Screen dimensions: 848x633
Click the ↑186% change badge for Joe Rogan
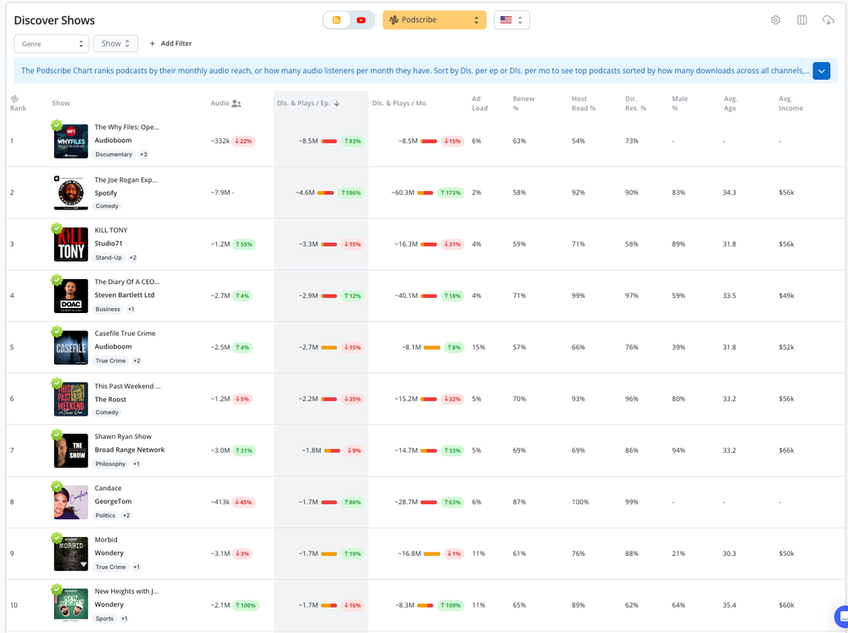[x=351, y=193]
